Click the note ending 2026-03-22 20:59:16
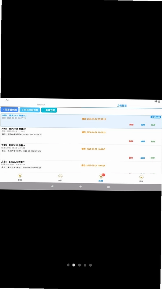This screenshot has height=289, width=162. 22,134
